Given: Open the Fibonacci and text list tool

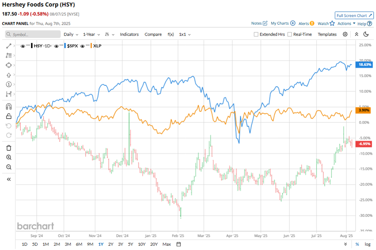Looking at the screenshot, I should (x=9, y=55).
